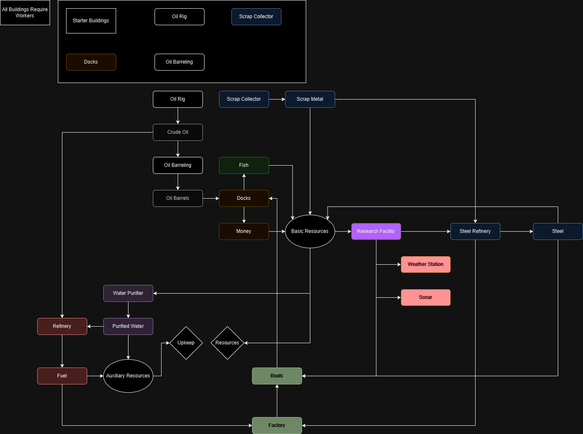Select the Factory node

point(277,425)
